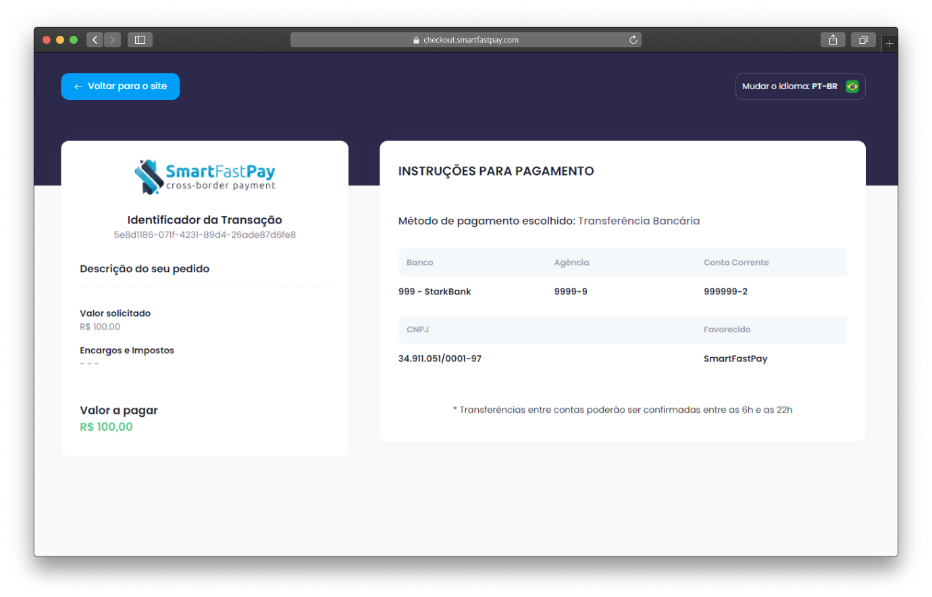Click the Brazil flag icon
932x597 pixels.
[x=852, y=86]
